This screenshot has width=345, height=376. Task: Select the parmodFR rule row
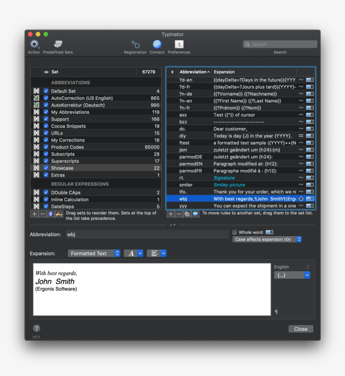[241, 171]
